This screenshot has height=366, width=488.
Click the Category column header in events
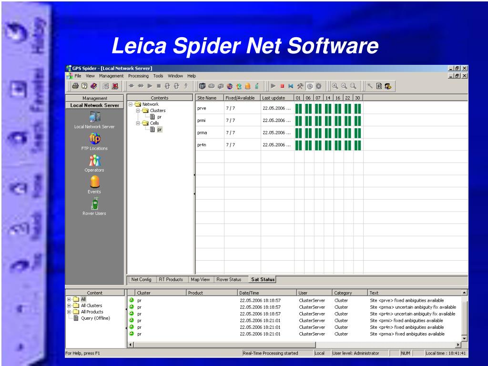point(350,293)
